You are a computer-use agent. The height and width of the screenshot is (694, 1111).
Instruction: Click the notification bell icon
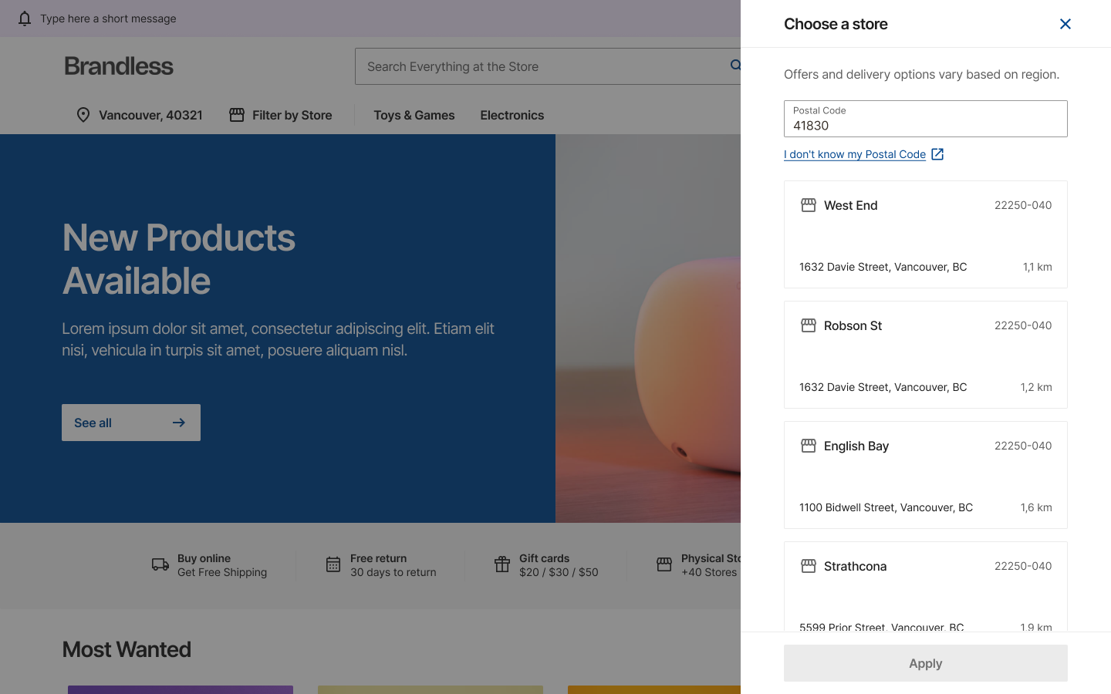25,19
